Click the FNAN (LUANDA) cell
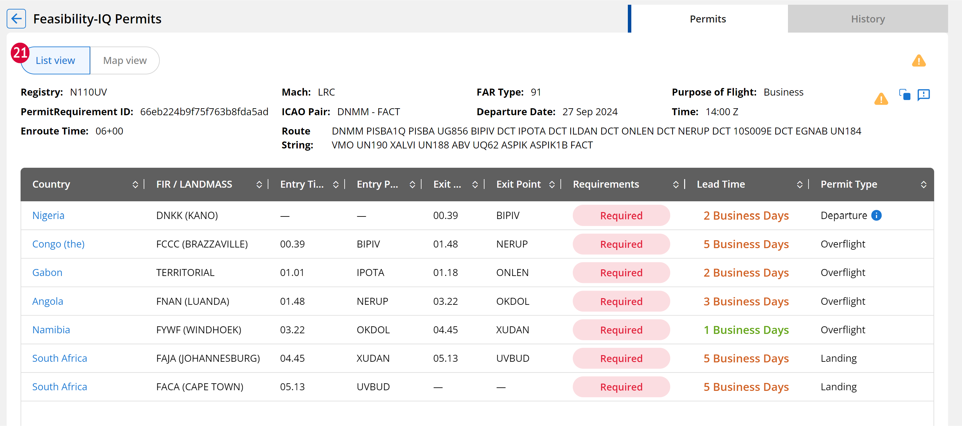The height and width of the screenshot is (426, 962). click(x=192, y=301)
